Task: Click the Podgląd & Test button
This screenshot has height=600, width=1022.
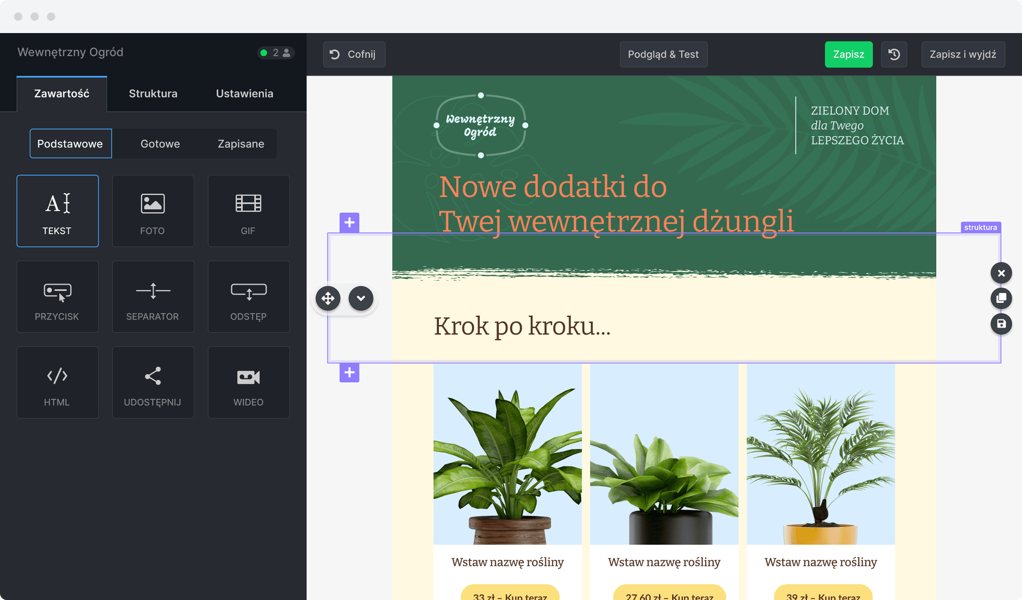Action: [663, 54]
